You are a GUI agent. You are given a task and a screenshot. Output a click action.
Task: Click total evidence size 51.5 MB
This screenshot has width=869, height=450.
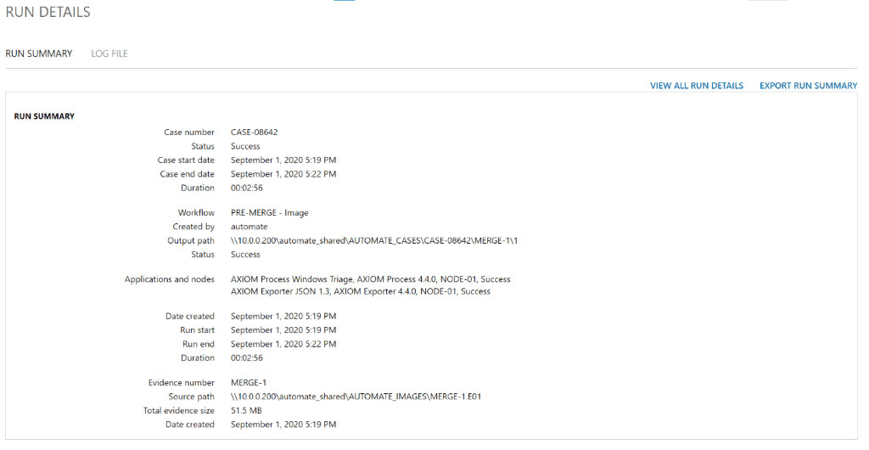tap(246, 411)
